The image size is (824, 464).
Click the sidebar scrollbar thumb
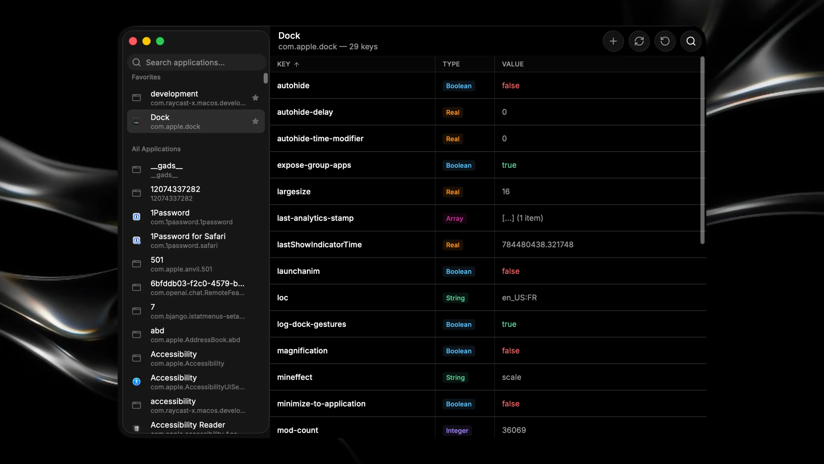point(265,78)
